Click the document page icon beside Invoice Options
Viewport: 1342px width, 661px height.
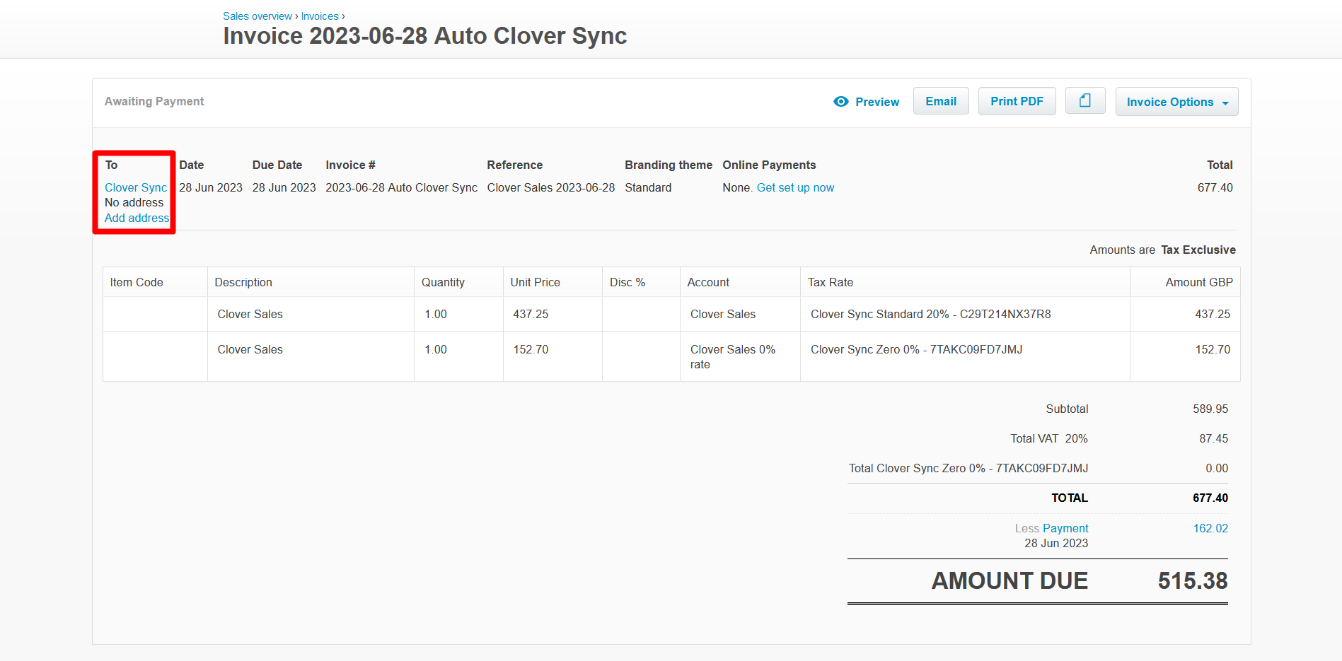(x=1085, y=100)
